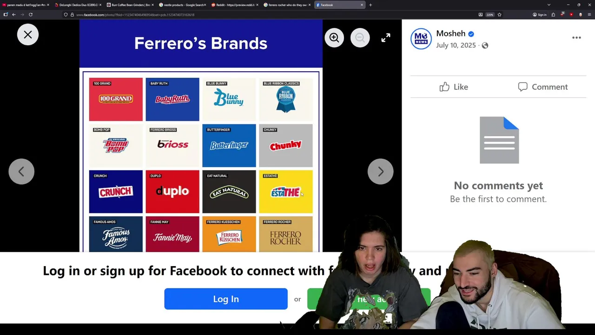Click the Chunky brand tile

[x=286, y=146]
